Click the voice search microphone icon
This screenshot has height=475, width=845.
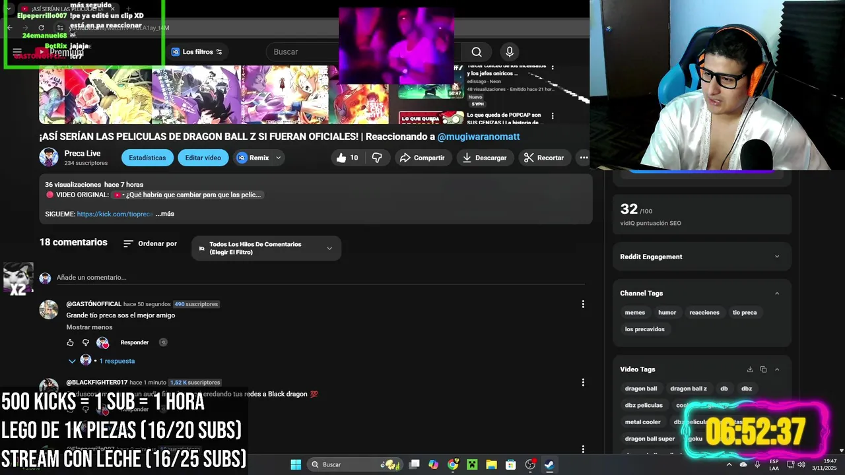click(509, 52)
